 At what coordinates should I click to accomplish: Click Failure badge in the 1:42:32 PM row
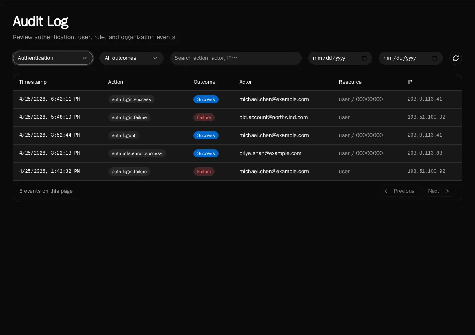coord(204,172)
